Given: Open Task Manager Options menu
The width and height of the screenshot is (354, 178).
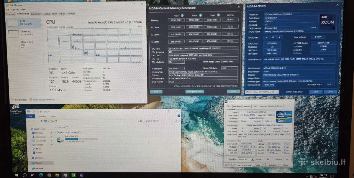Looking at the screenshot, I should tap(15, 10).
